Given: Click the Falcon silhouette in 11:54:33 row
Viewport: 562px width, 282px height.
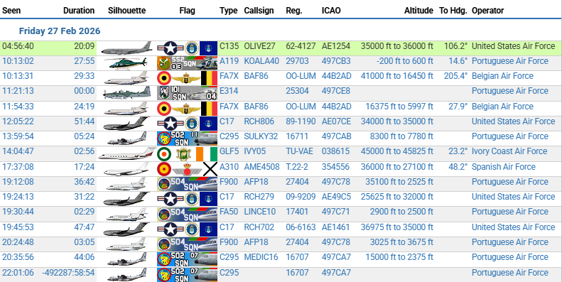Looking at the screenshot, I should pos(126,108).
